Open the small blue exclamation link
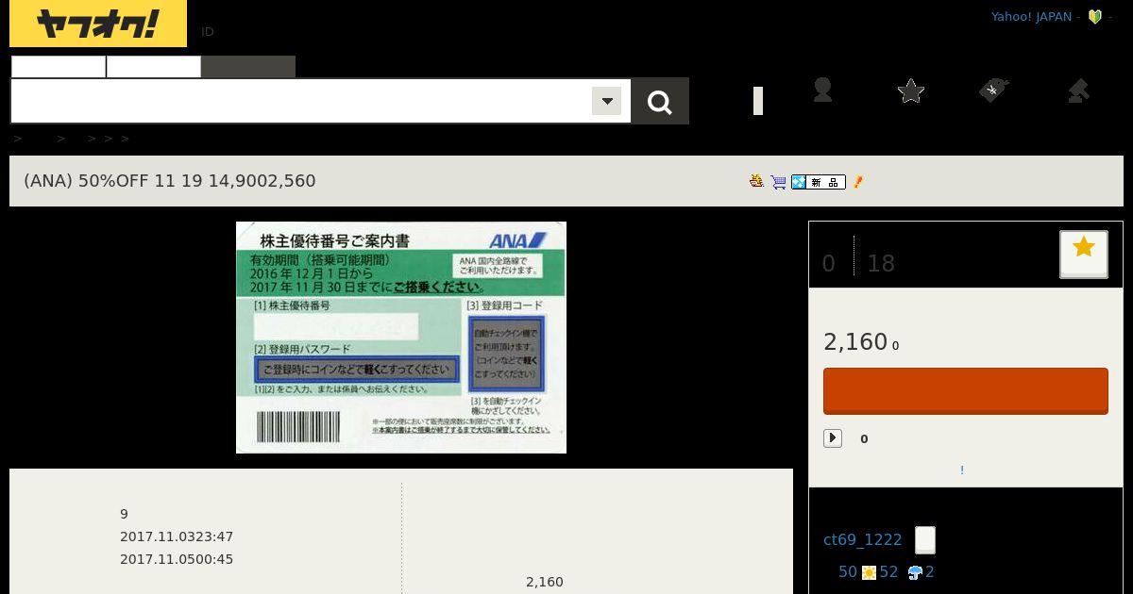 [x=962, y=470]
